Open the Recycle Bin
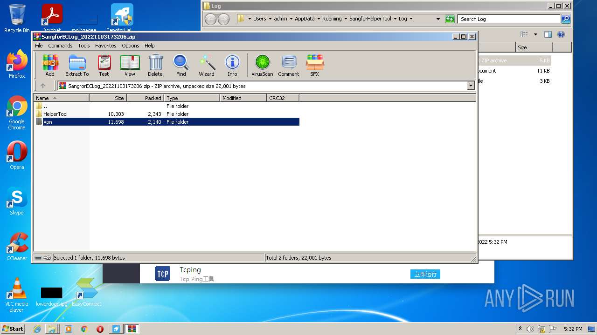 pos(17,19)
